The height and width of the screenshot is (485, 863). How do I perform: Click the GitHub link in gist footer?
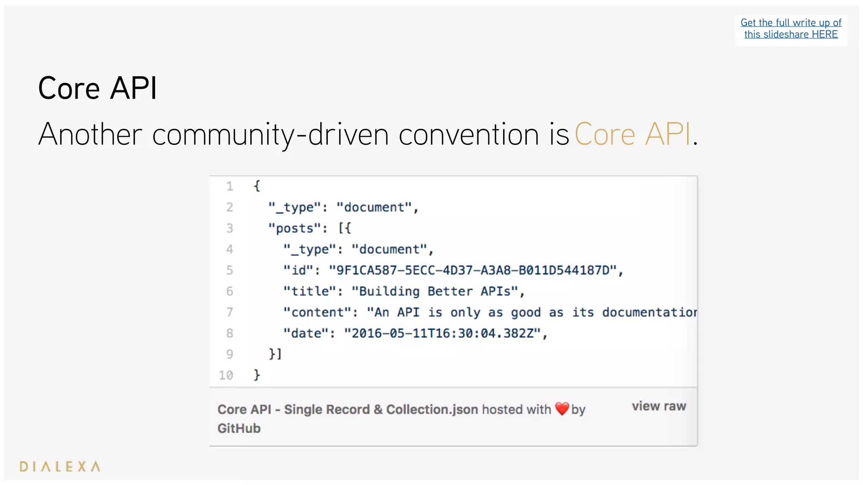[x=239, y=428]
